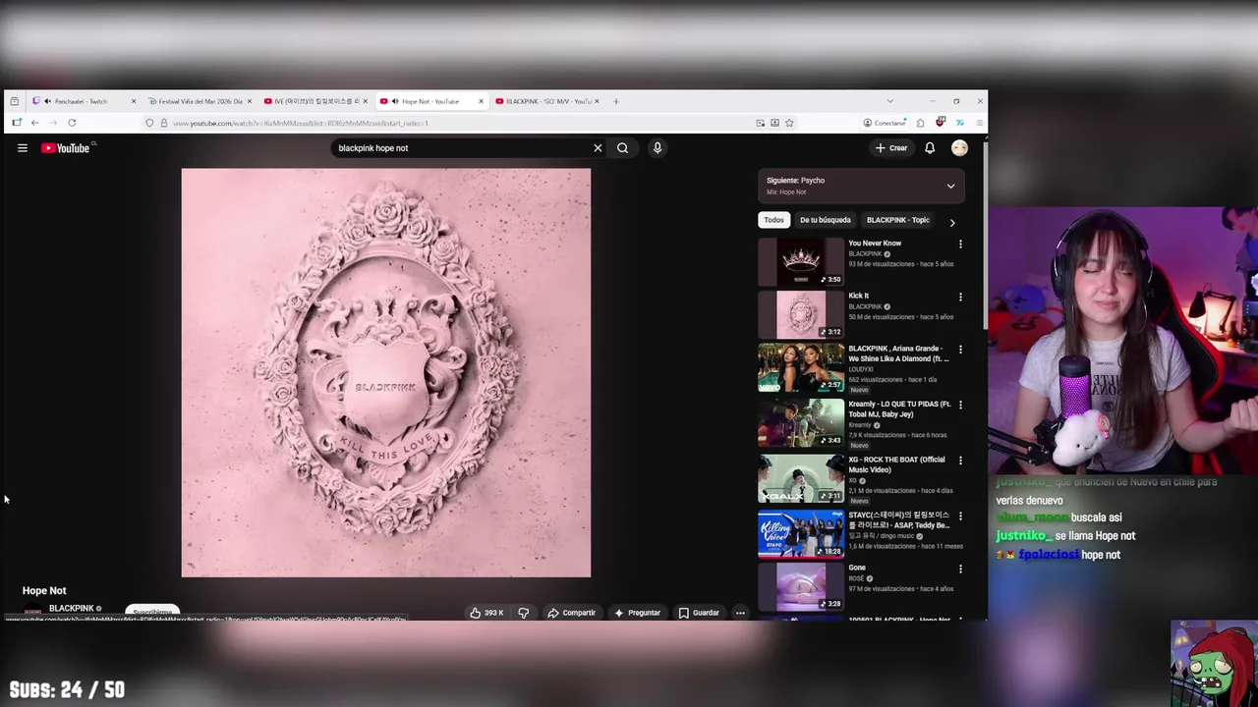The height and width of the screenshot is (707, 1258).
Task: Click the Conectarse button in the browser toolbar
Action: [x=884, y=123]
